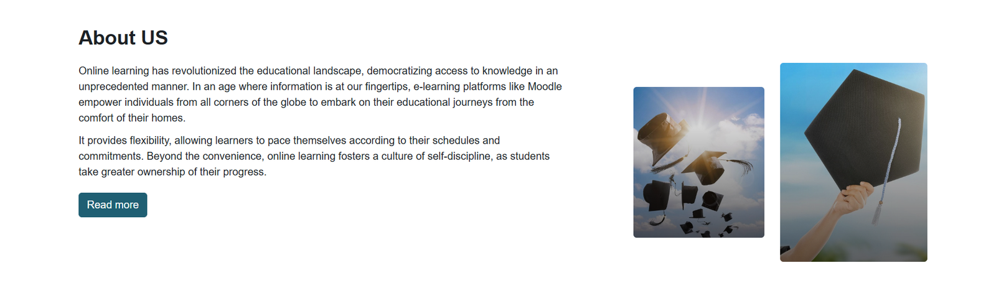Click the word "US" in the heading

[x=154, y=38]
